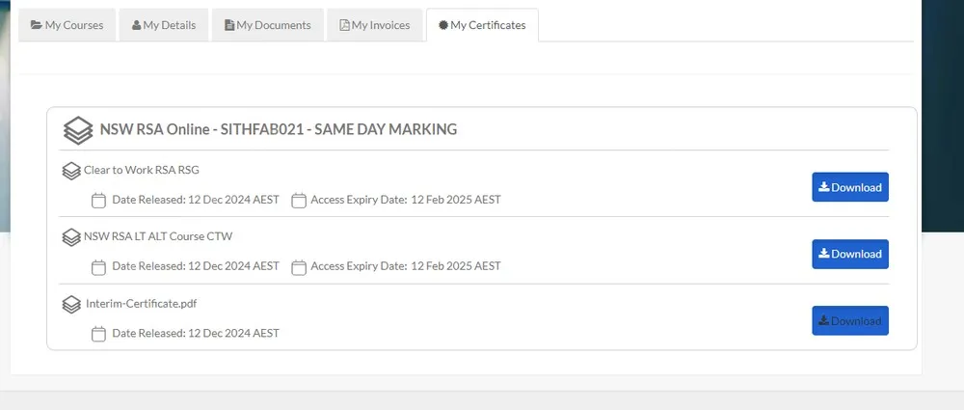Download the Clear to Work RSA RSG certificate

point(849,187)
